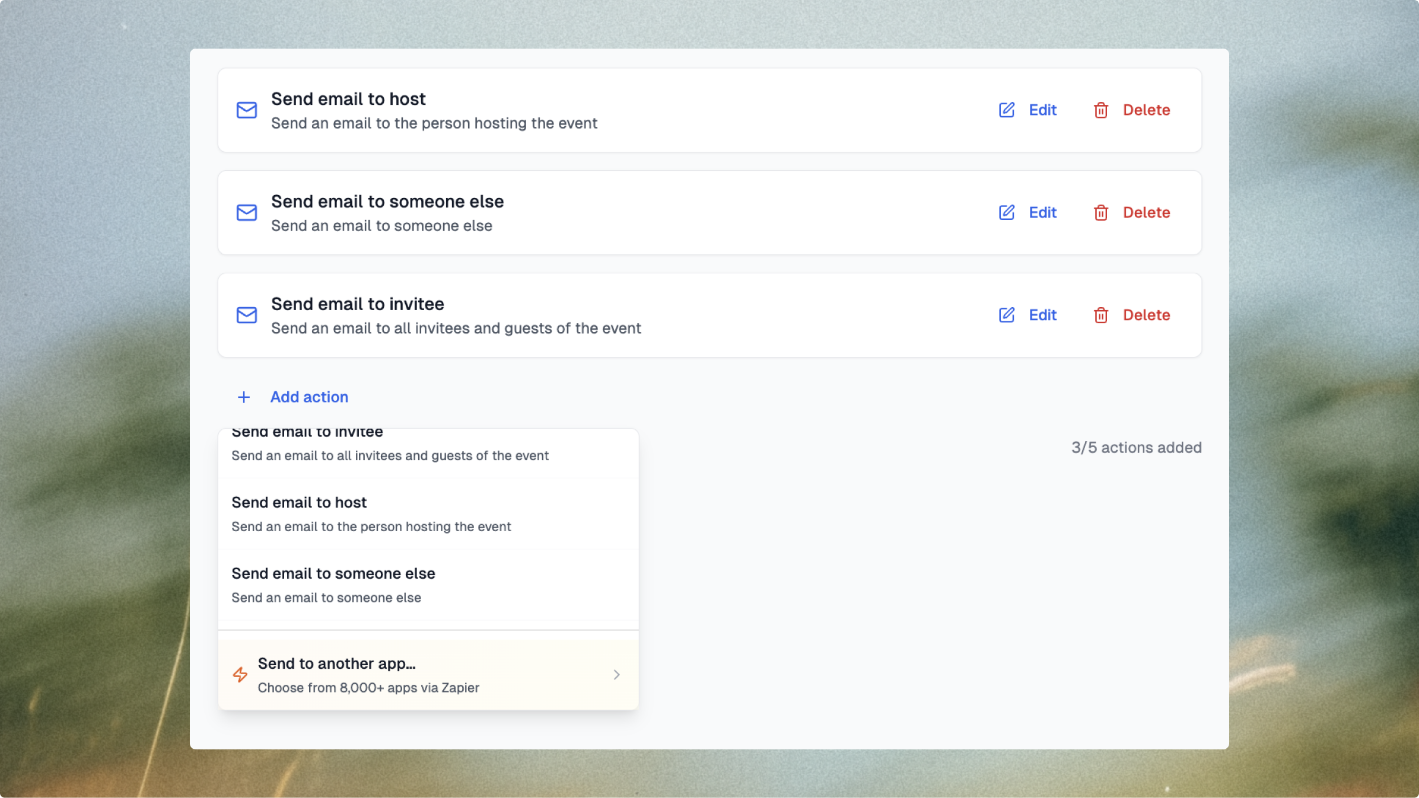This screenshot has width=1419, height=798.
Task: Click the Add action link
Action: pos(309,397)
